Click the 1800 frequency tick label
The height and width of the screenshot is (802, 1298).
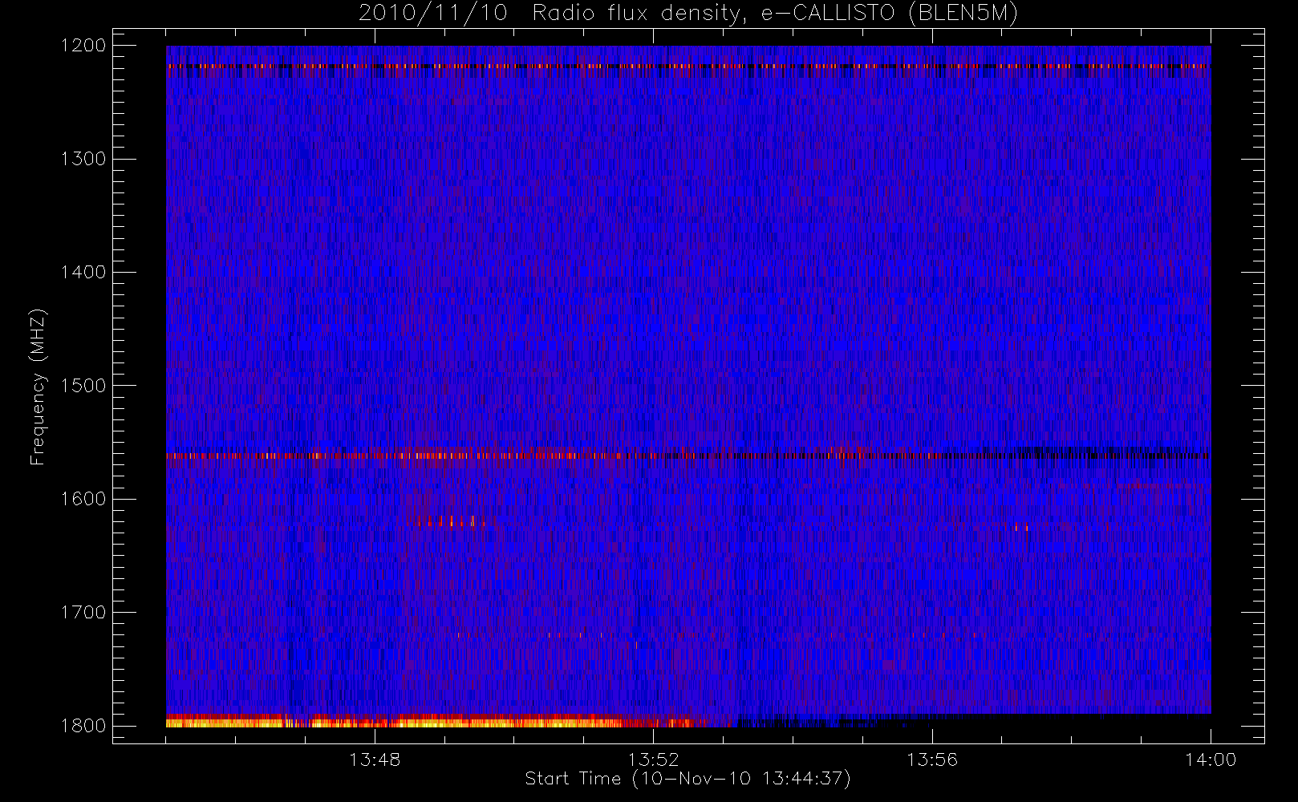coord(83,726)
